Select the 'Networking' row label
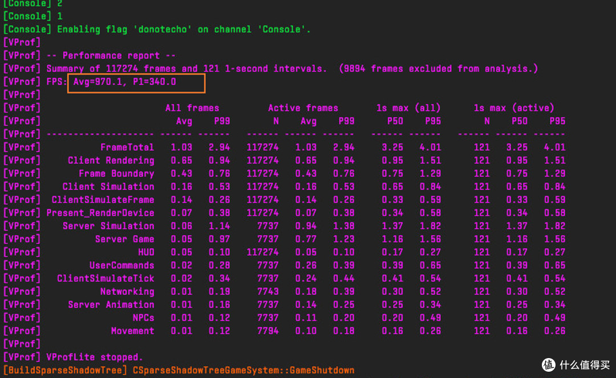This screenshot has height=378, width=616. tap(127, 291)
